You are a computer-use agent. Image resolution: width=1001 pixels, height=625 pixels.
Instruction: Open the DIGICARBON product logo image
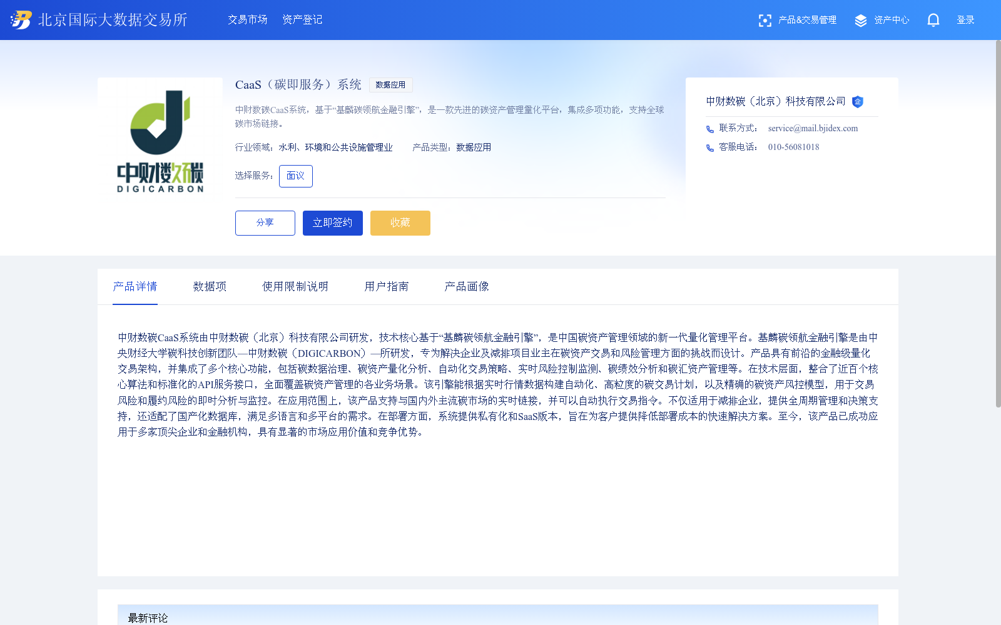[x=160, y=140]
